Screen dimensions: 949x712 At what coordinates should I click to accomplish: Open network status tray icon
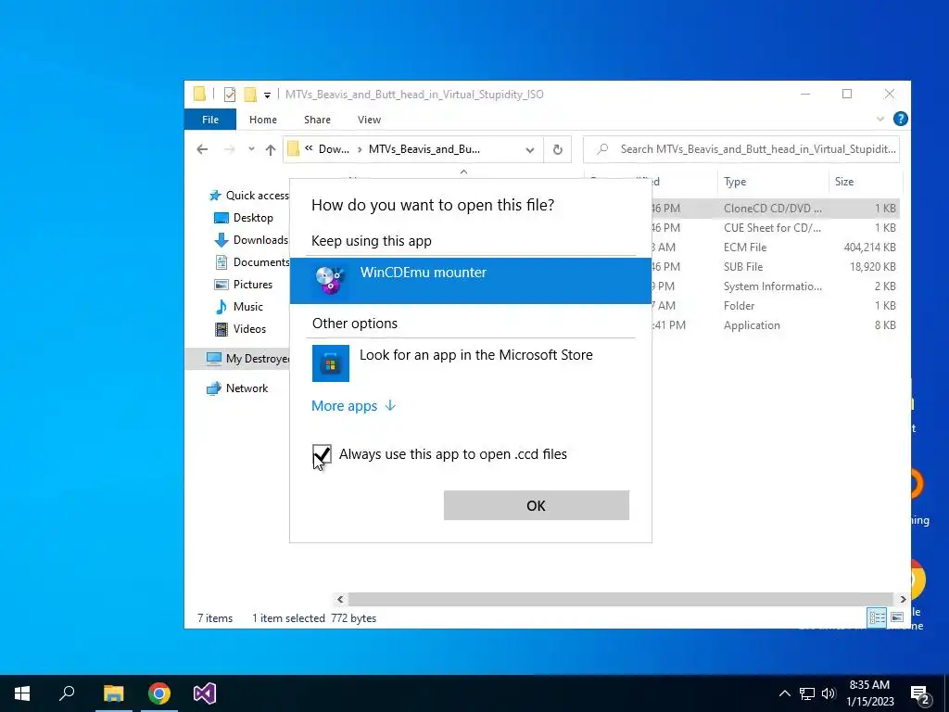807,693
